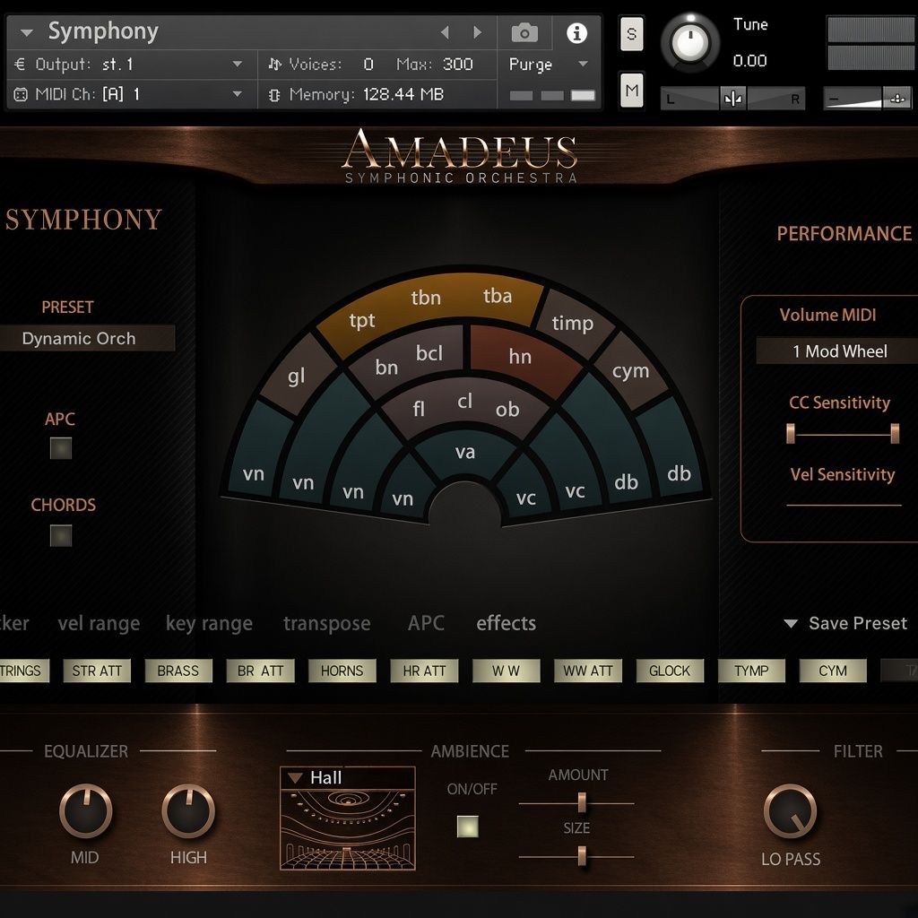Select the ob oboe section

point(507,409)
